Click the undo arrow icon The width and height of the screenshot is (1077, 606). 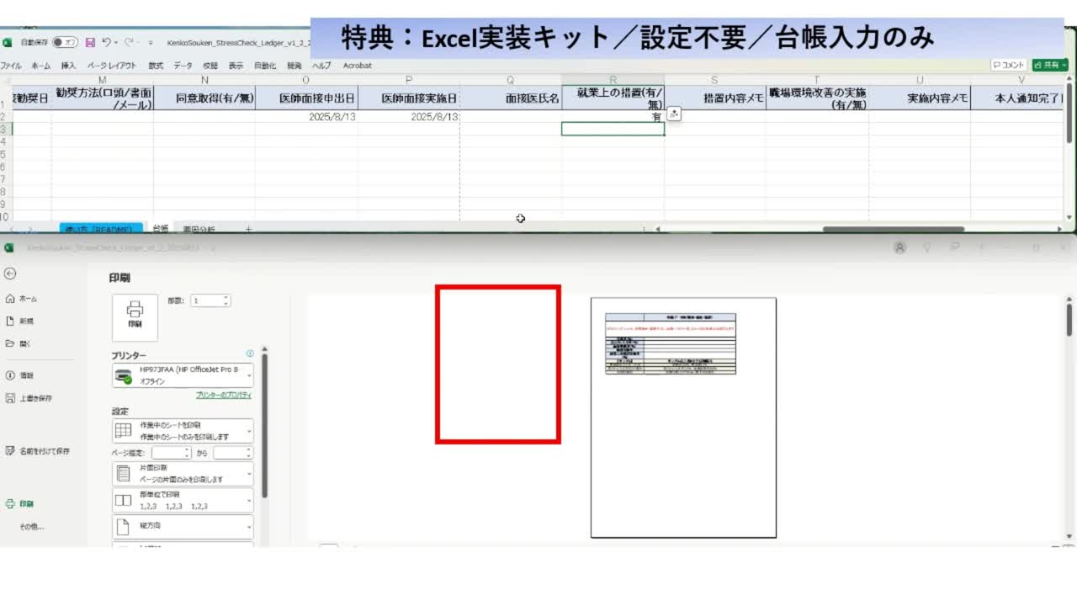tap(107, 42)
